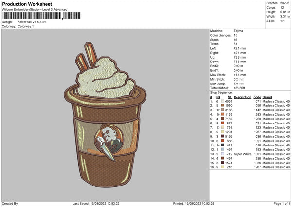Click thread code 1318
This screenshot has width=292, height=207.
(x=257, y=145)
